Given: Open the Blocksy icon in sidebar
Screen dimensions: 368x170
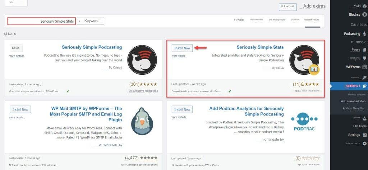Looking at the screenshot, I should (364, 14).
